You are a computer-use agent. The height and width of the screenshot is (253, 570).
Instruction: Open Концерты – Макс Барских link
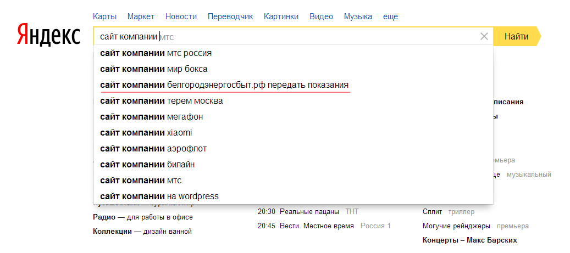click(469, 240)
